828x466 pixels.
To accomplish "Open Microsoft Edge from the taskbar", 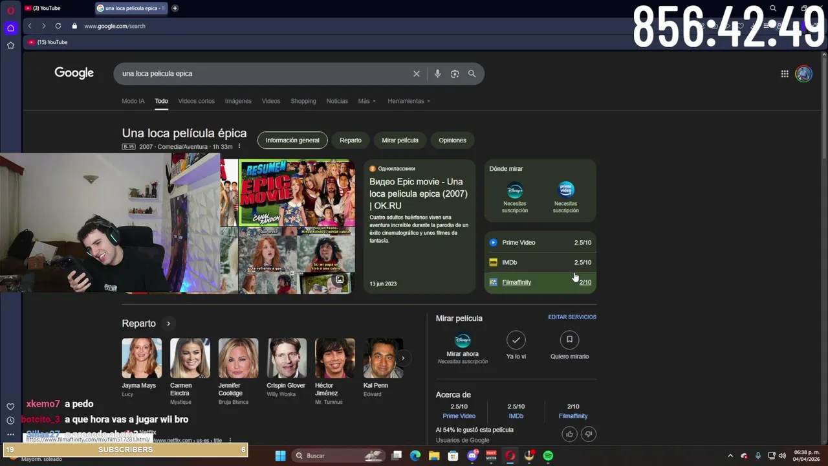I will click(415, 456).
